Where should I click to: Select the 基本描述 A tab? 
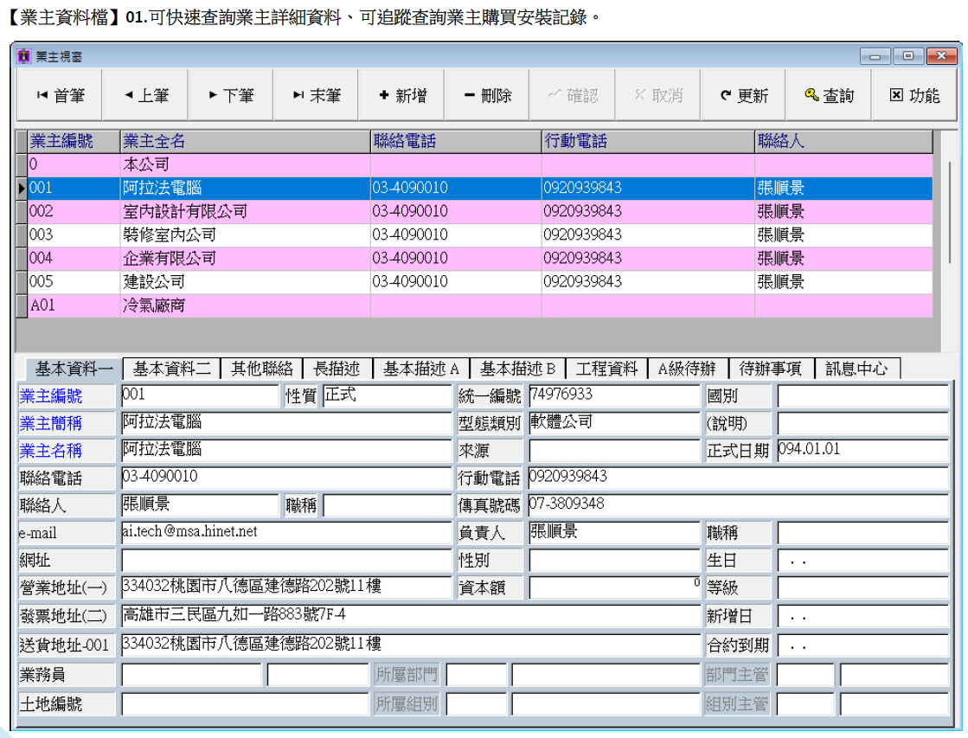[x=421, y=369]
